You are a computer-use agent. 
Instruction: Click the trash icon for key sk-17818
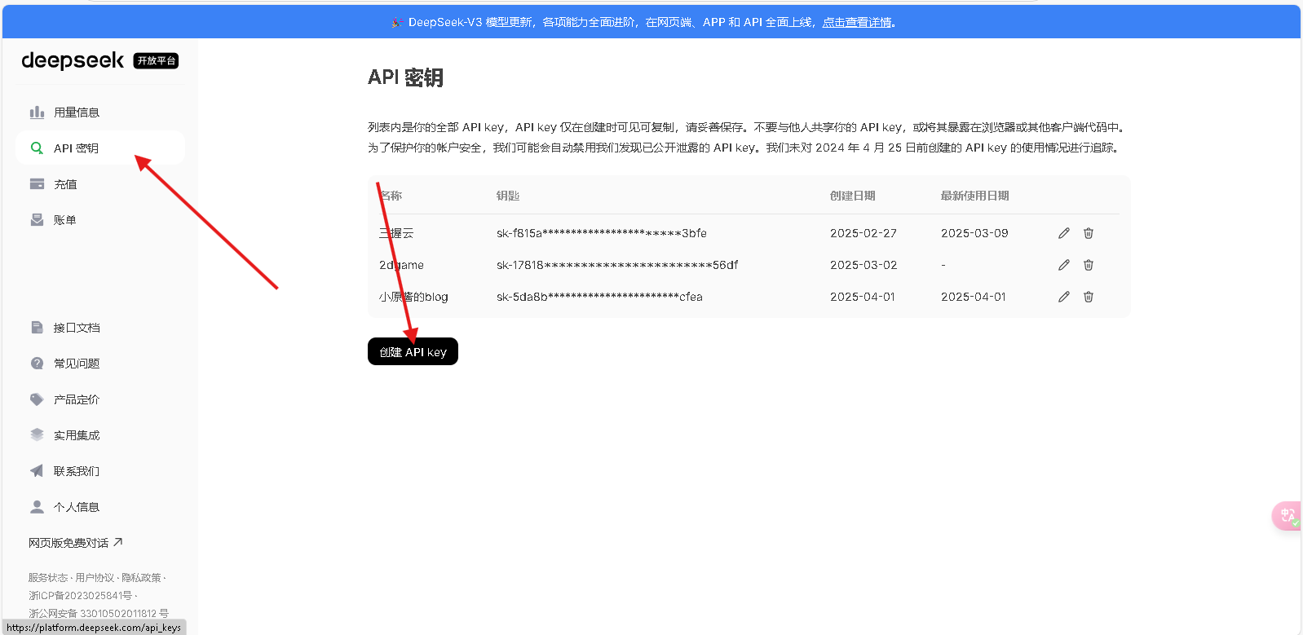click(x=1088, y=265)
